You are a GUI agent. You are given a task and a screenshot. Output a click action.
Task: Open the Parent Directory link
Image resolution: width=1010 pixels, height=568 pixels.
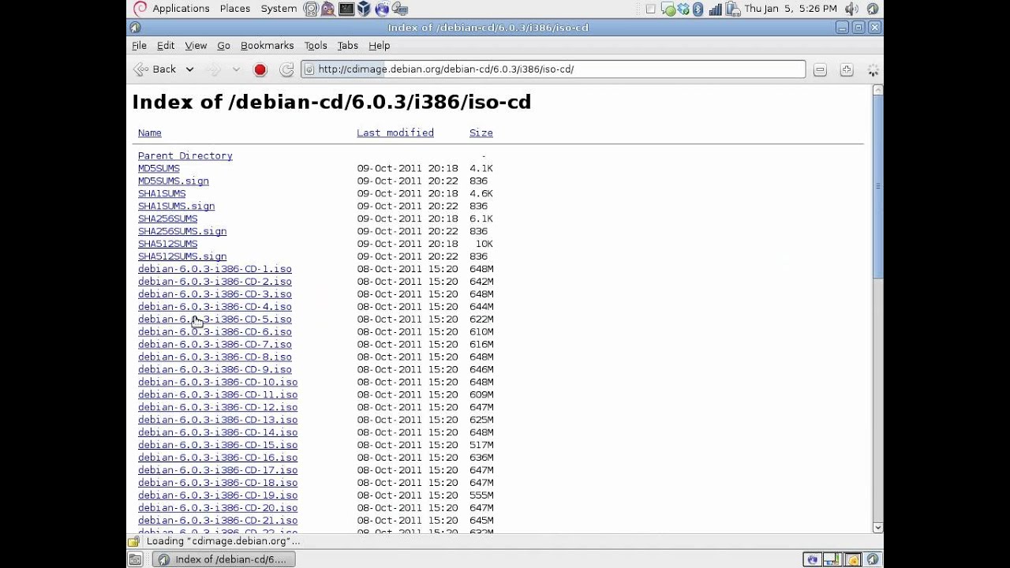click(185, 155)
